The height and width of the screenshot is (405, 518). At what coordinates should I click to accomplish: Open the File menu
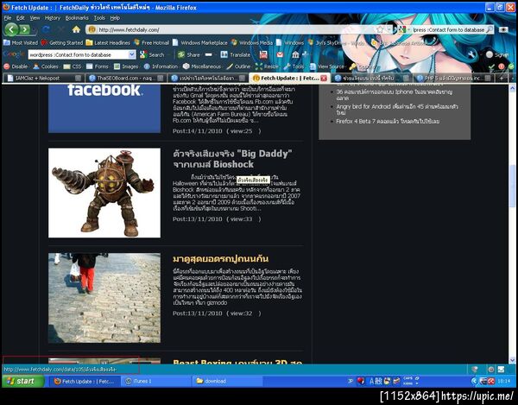tap(8, 18)
